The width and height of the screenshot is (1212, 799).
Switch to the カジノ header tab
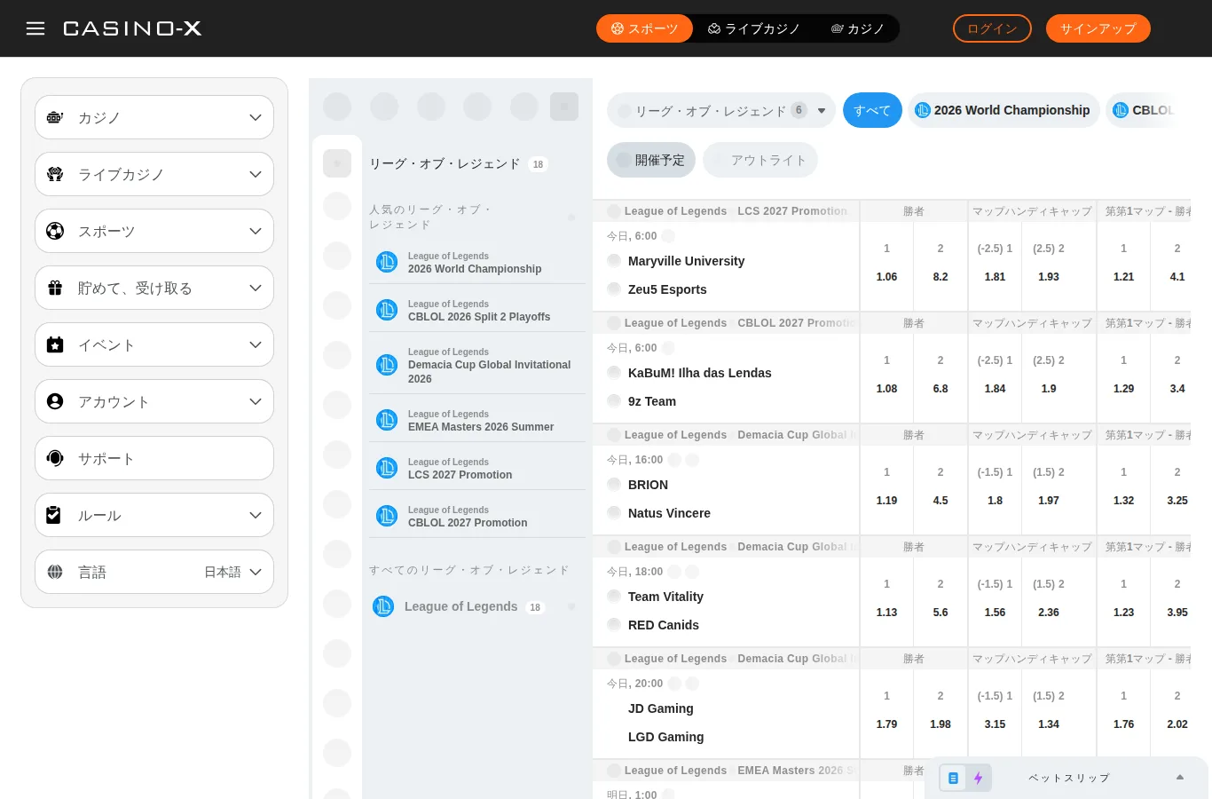pos(858,28)
